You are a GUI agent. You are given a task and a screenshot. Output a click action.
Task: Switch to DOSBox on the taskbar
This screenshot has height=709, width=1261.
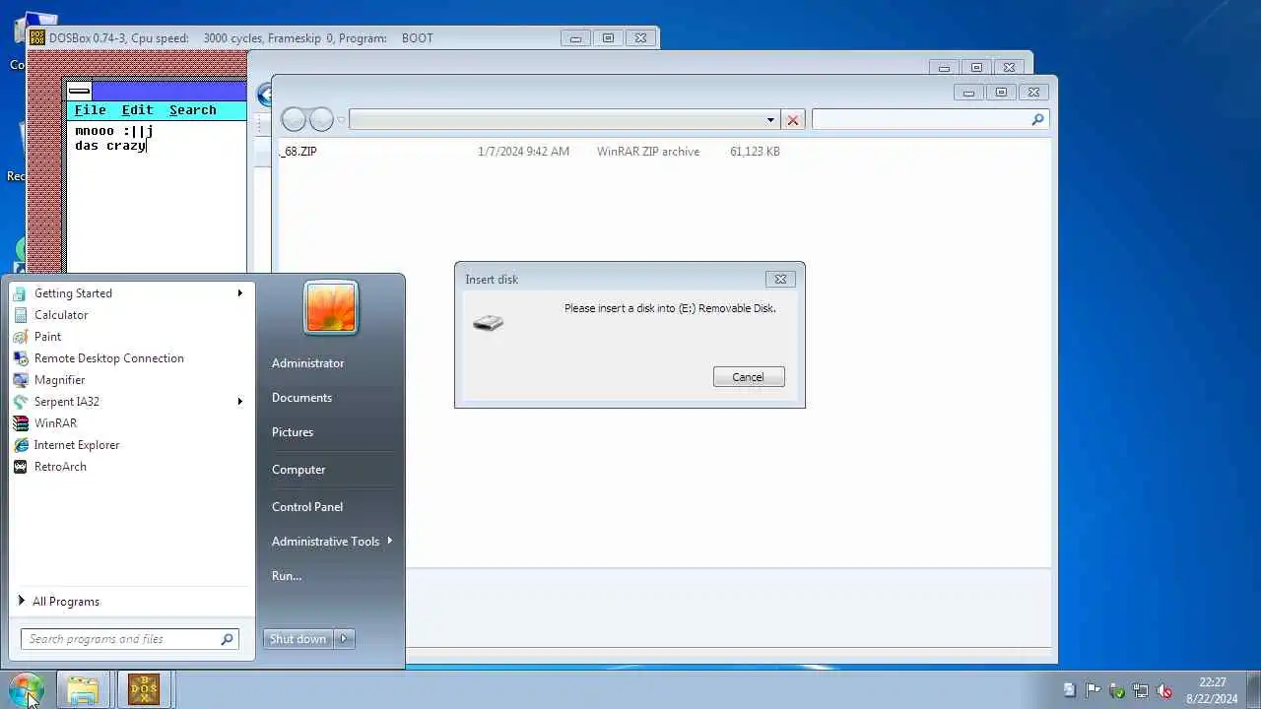[x=144, y=689]
